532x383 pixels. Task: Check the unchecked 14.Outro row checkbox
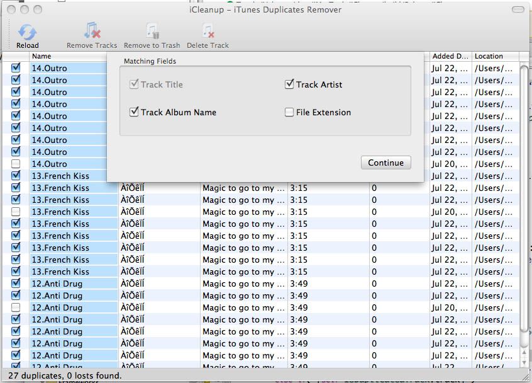[16, 164]
